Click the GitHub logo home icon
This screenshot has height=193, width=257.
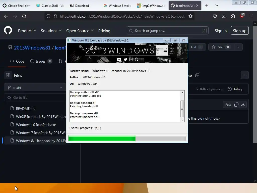tap(8, 30)
